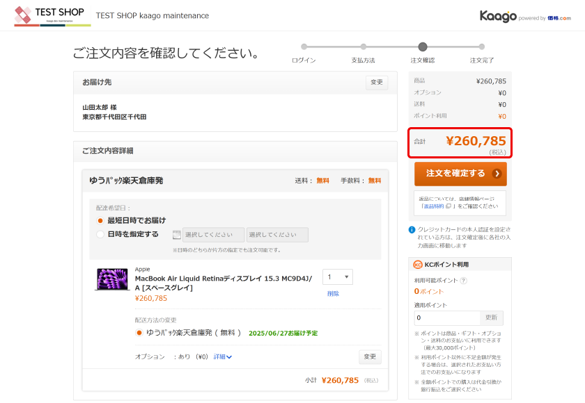Click the Kaago logo
The width and height of the screenshot is (585, 403).
tap(498, 17)
